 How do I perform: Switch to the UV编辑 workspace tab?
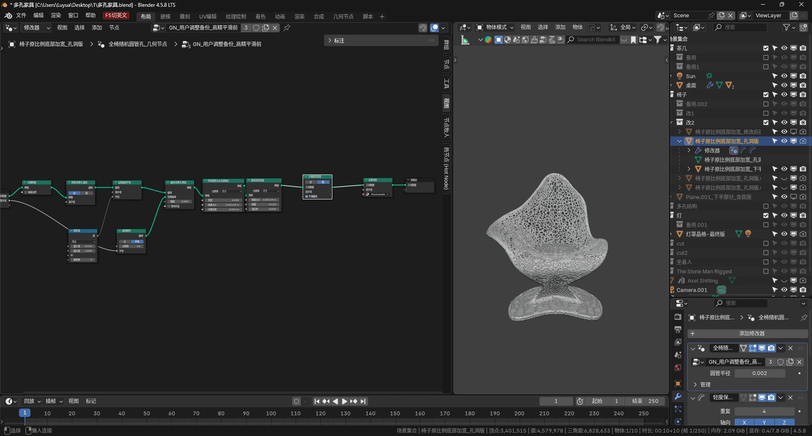(208, 16)
